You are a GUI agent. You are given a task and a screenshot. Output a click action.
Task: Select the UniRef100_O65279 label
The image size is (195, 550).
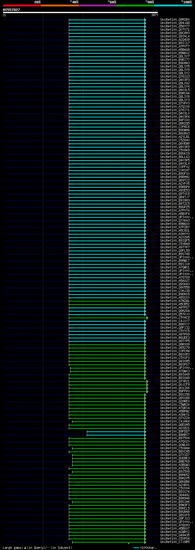point(175,348)
